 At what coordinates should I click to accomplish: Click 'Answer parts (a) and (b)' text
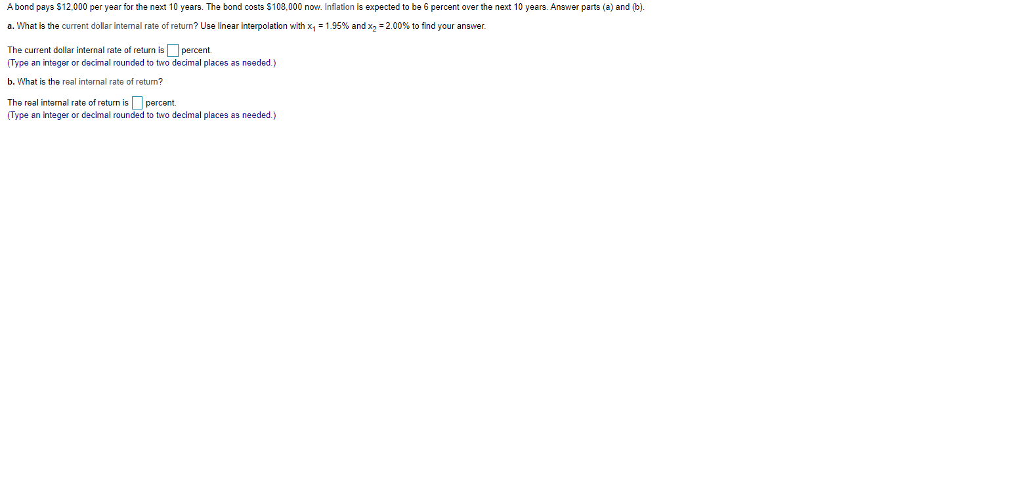tap(597, 7)
